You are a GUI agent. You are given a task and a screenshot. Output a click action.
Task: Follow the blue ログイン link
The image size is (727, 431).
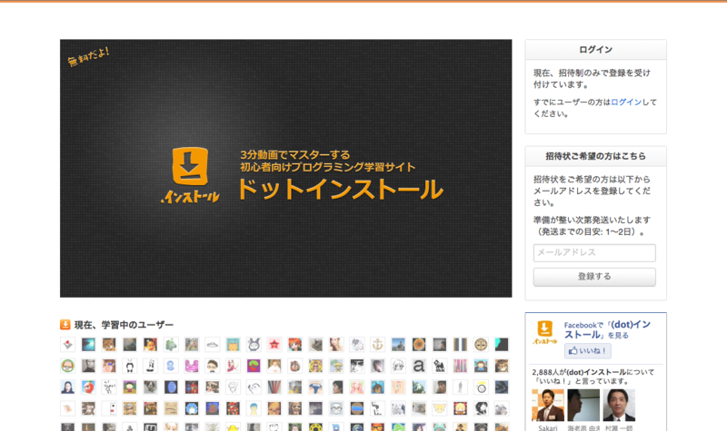[x=626, y=102]
